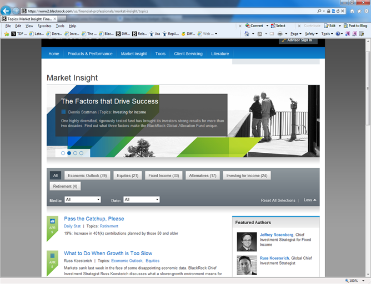Collapse filters with the Less arrow

click(310, 200)
